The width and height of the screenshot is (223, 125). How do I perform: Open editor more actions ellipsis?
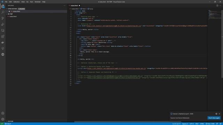pos(220,6)
